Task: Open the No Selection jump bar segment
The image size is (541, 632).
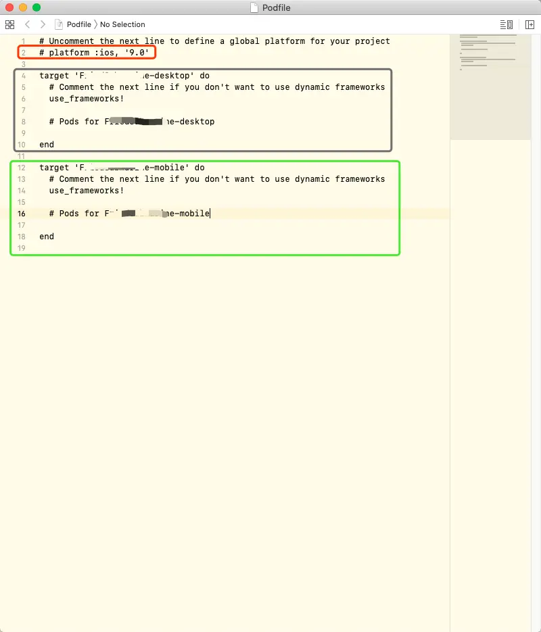Action: pos(122,24)
